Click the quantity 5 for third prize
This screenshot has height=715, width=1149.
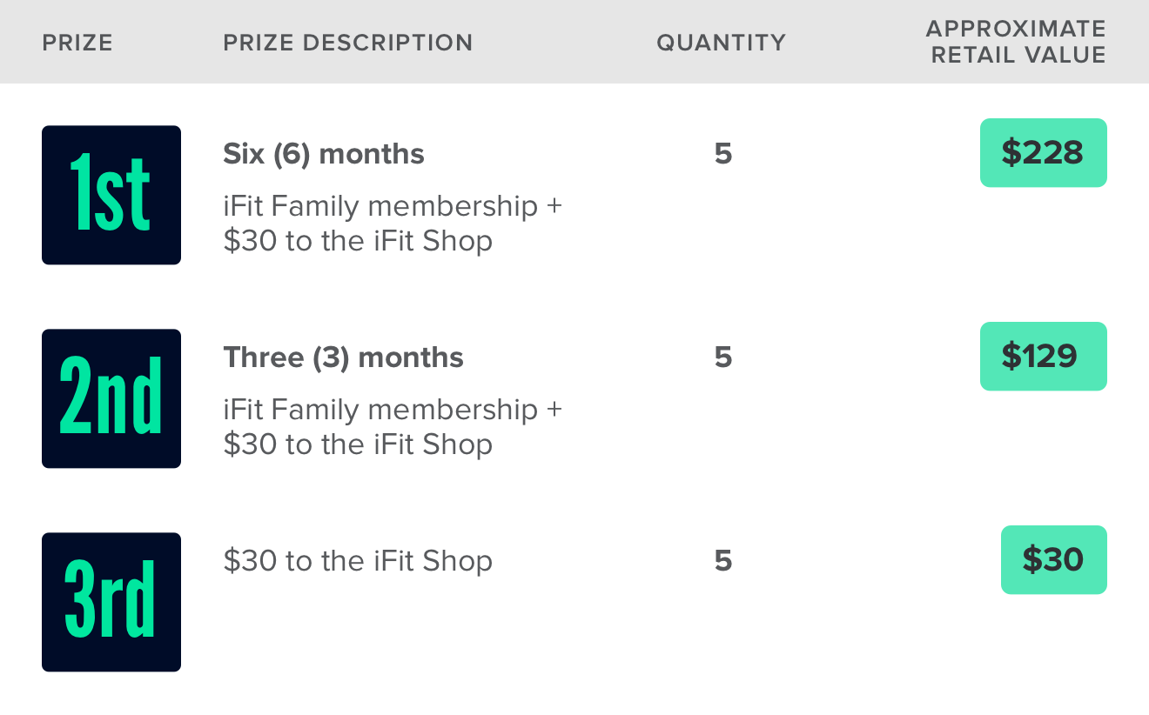click(723, 561)
